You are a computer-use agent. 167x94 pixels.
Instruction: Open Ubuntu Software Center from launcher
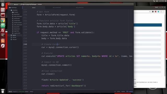[3, 41]
